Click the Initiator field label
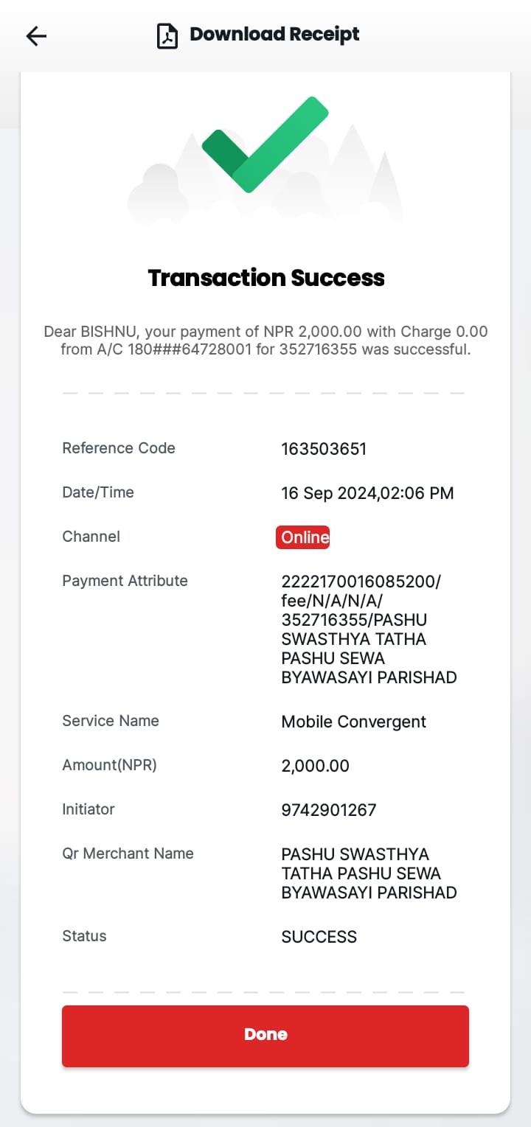 coord(88,809)
